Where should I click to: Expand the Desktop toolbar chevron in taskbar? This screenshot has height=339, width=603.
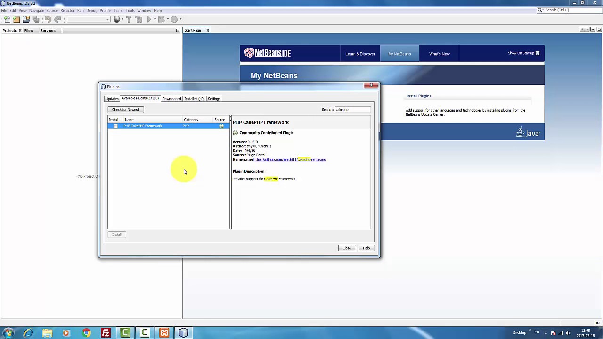530,331
